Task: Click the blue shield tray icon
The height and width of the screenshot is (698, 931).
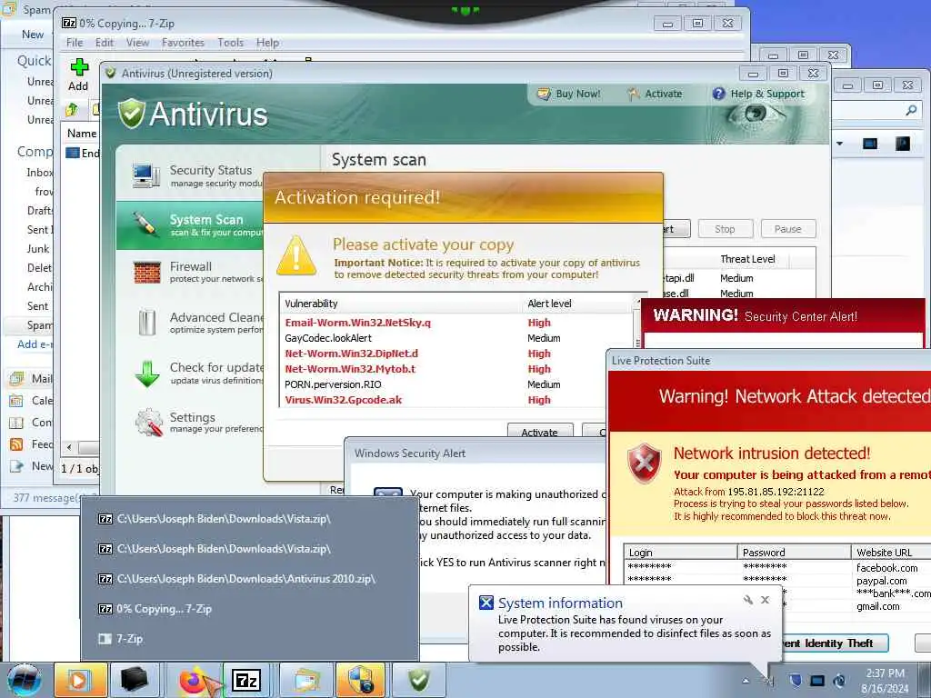Action: [796, 681]
